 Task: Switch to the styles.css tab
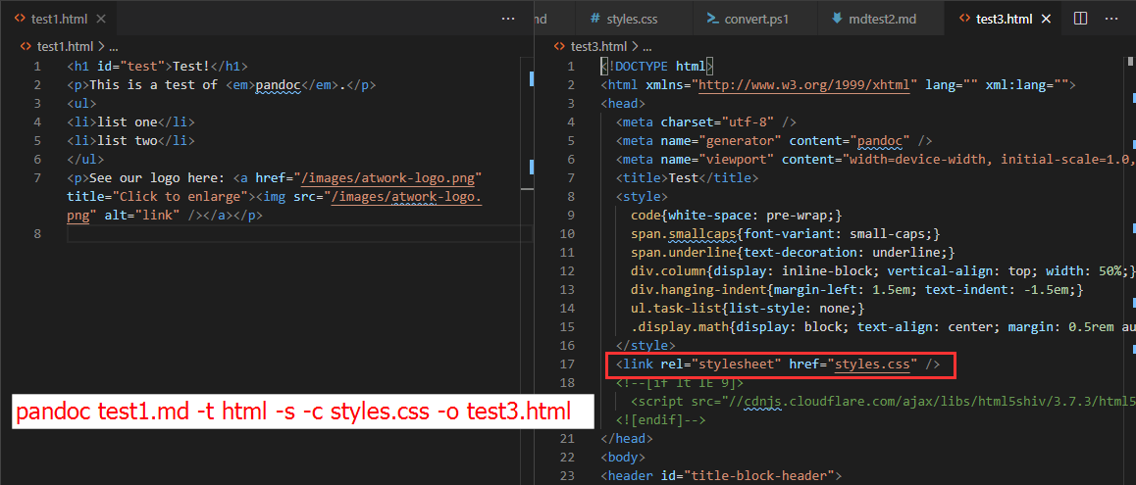pyautogui.click(x=632, y=19)
